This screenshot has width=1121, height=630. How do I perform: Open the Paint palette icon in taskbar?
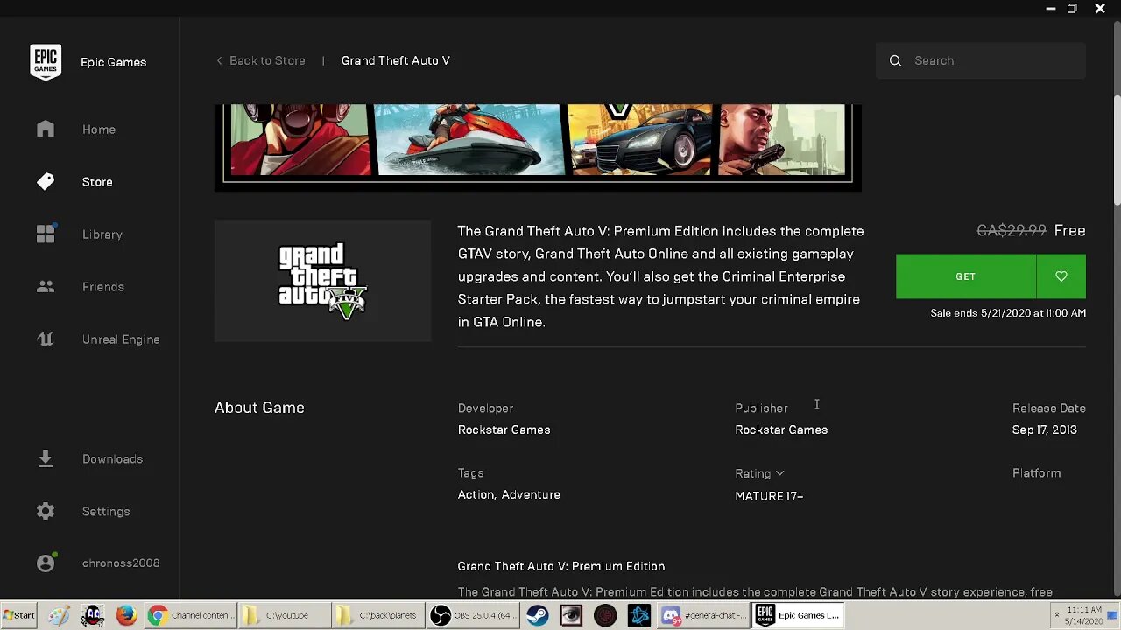click(x=60, y=615)
